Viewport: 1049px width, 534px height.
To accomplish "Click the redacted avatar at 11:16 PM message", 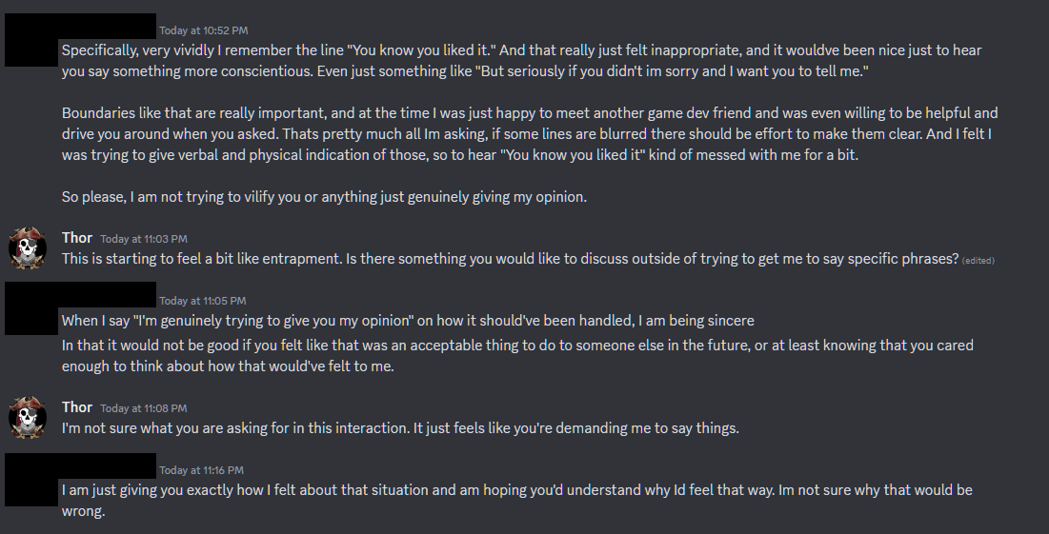I will 31,479.
